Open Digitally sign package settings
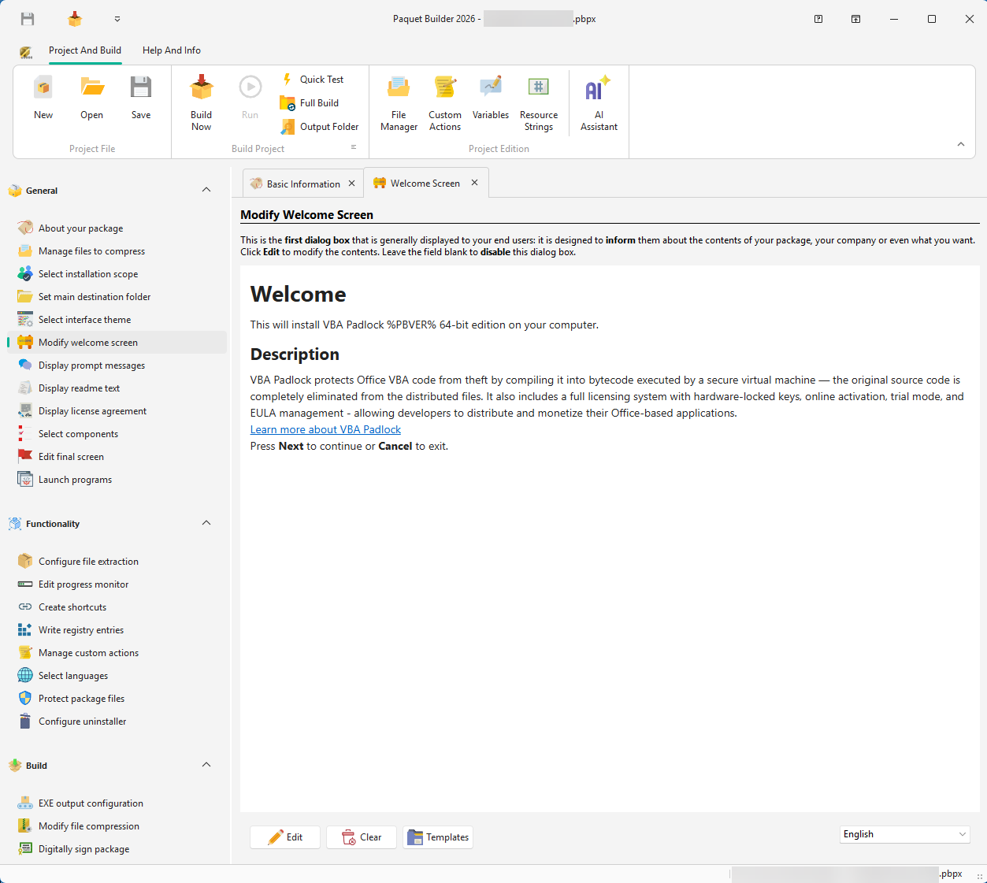Viewport: 987px width, 883px height. (x=83, y=848)
